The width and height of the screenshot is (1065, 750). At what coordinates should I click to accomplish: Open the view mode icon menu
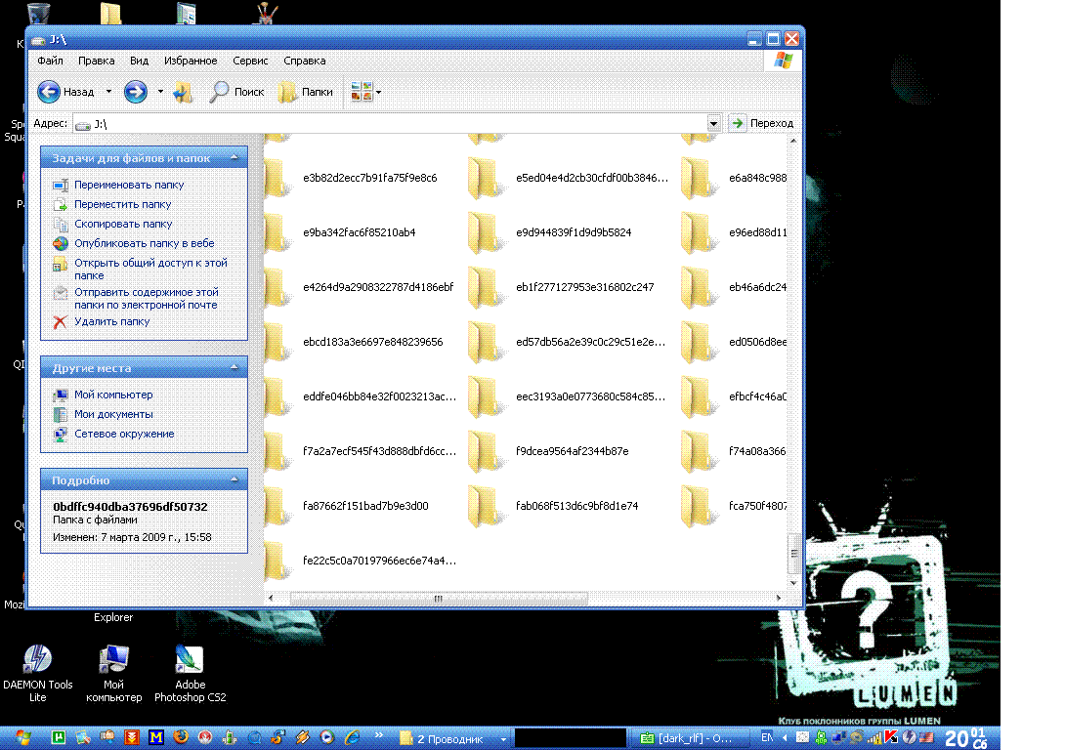[x=365, y=92]
